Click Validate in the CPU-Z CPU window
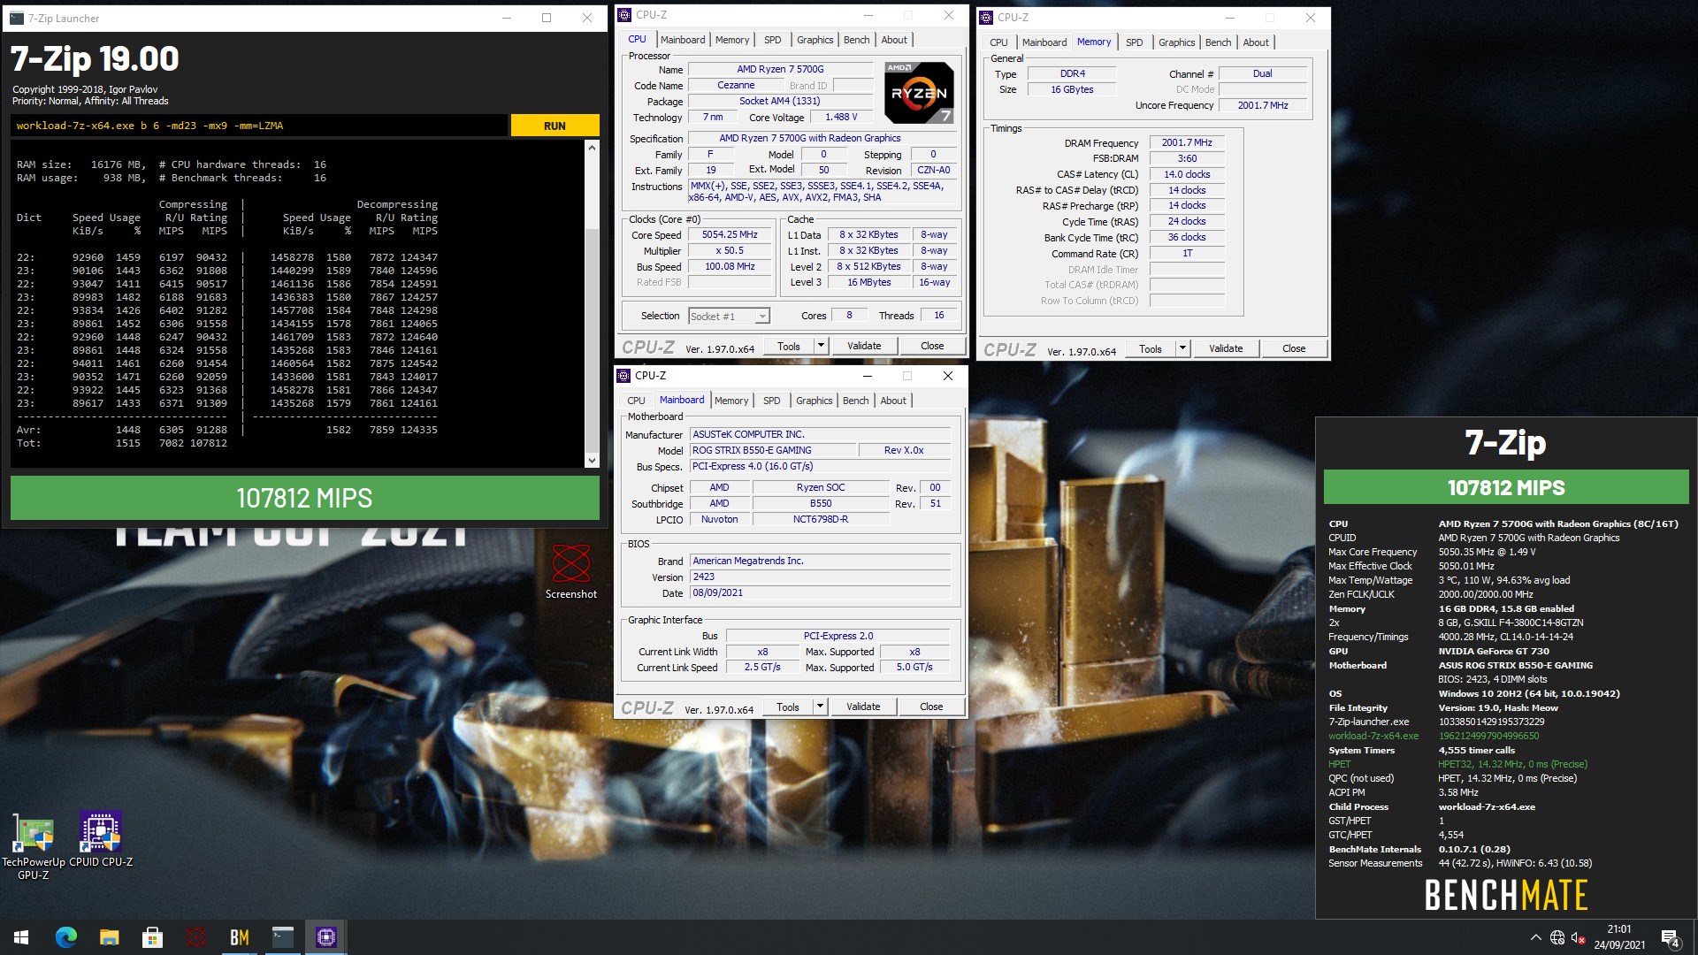The image size is (1698, 955). click(864, 347)
